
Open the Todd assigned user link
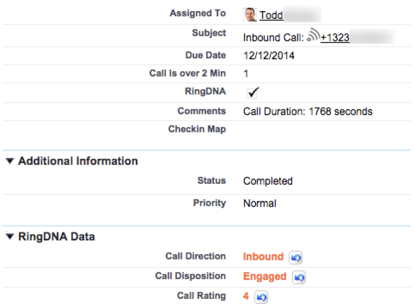[272, 16]
